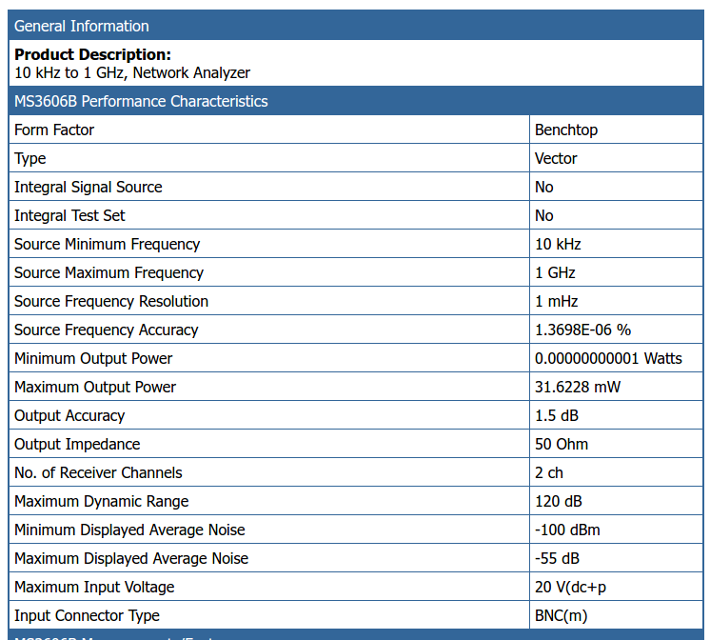This screenshot has height=640, width=710.
Task: Select the Minimum Displayed Average Noise label
Action: click(129, 530)
